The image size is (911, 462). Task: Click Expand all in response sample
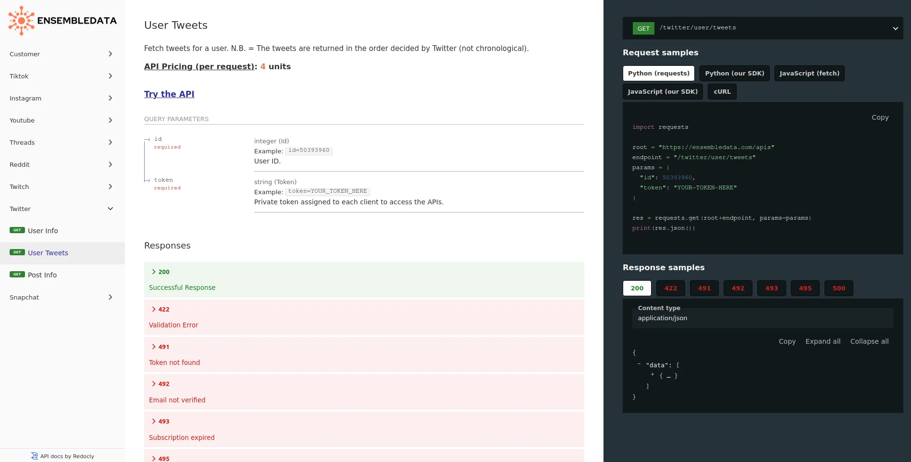823,341
